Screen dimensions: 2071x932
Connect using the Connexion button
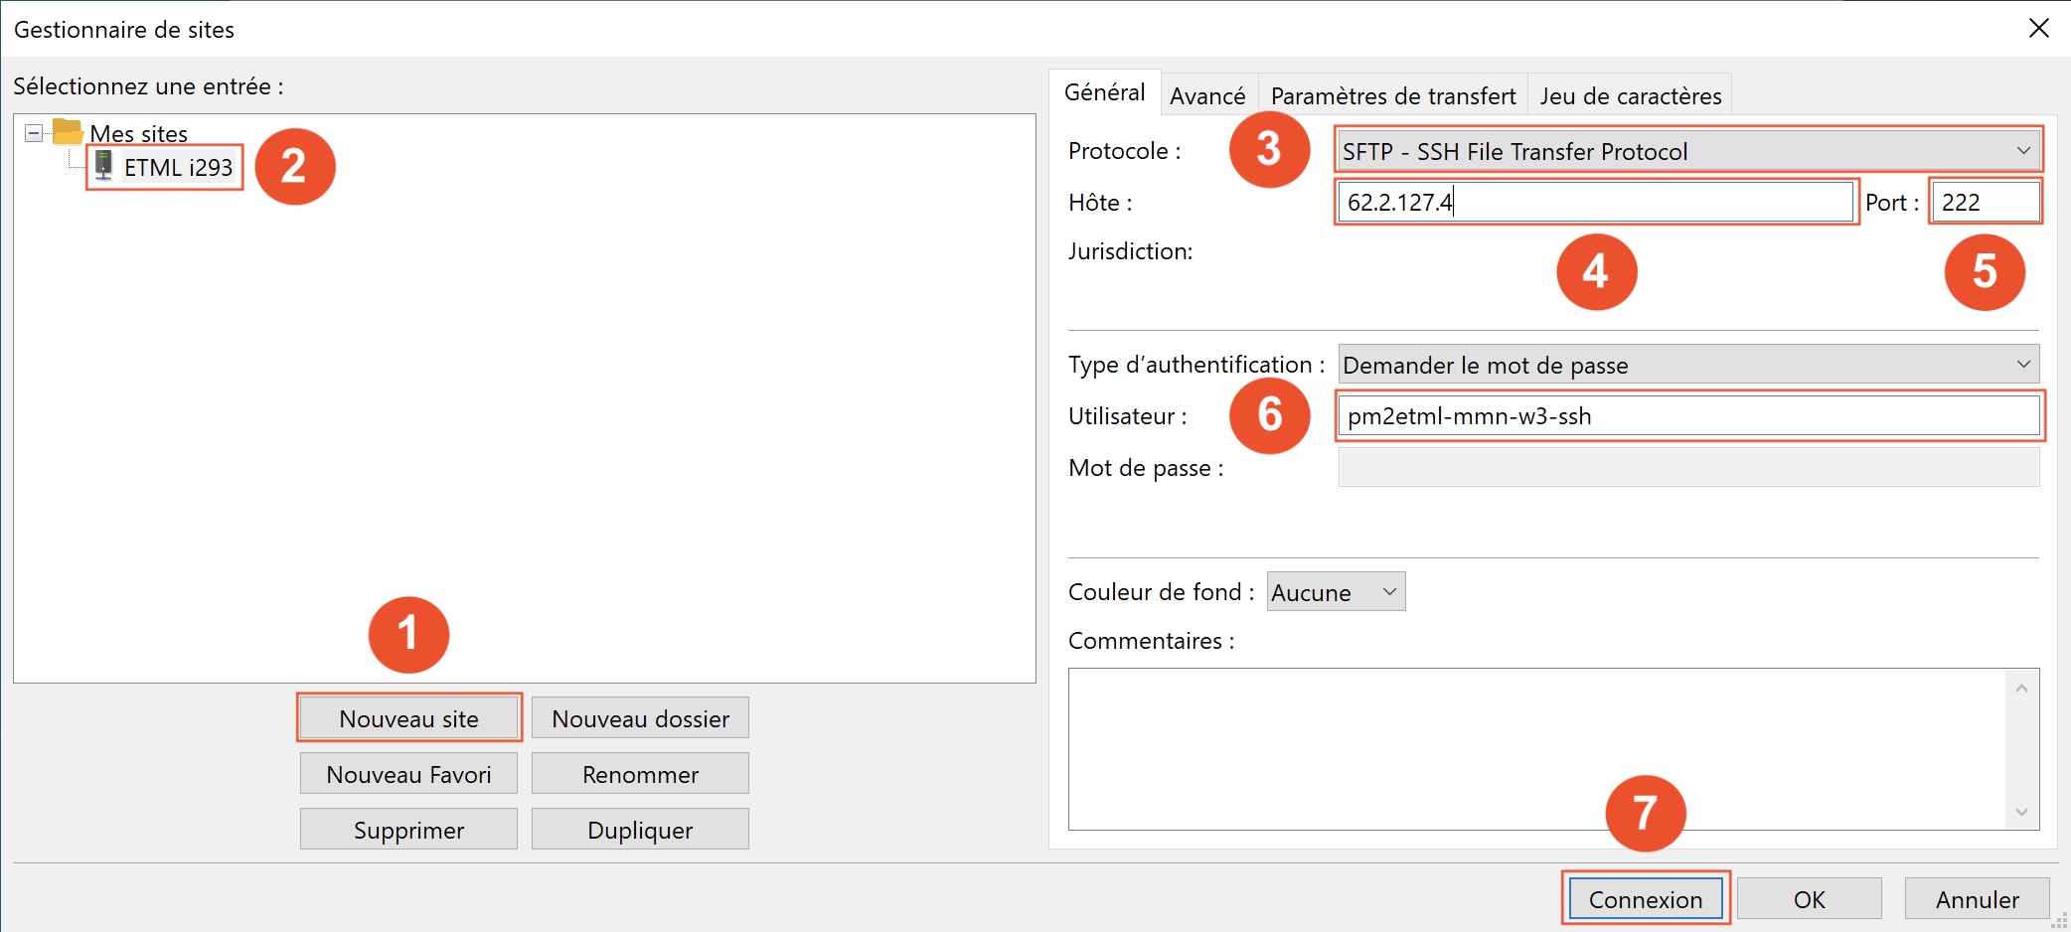click(1646, 899)
